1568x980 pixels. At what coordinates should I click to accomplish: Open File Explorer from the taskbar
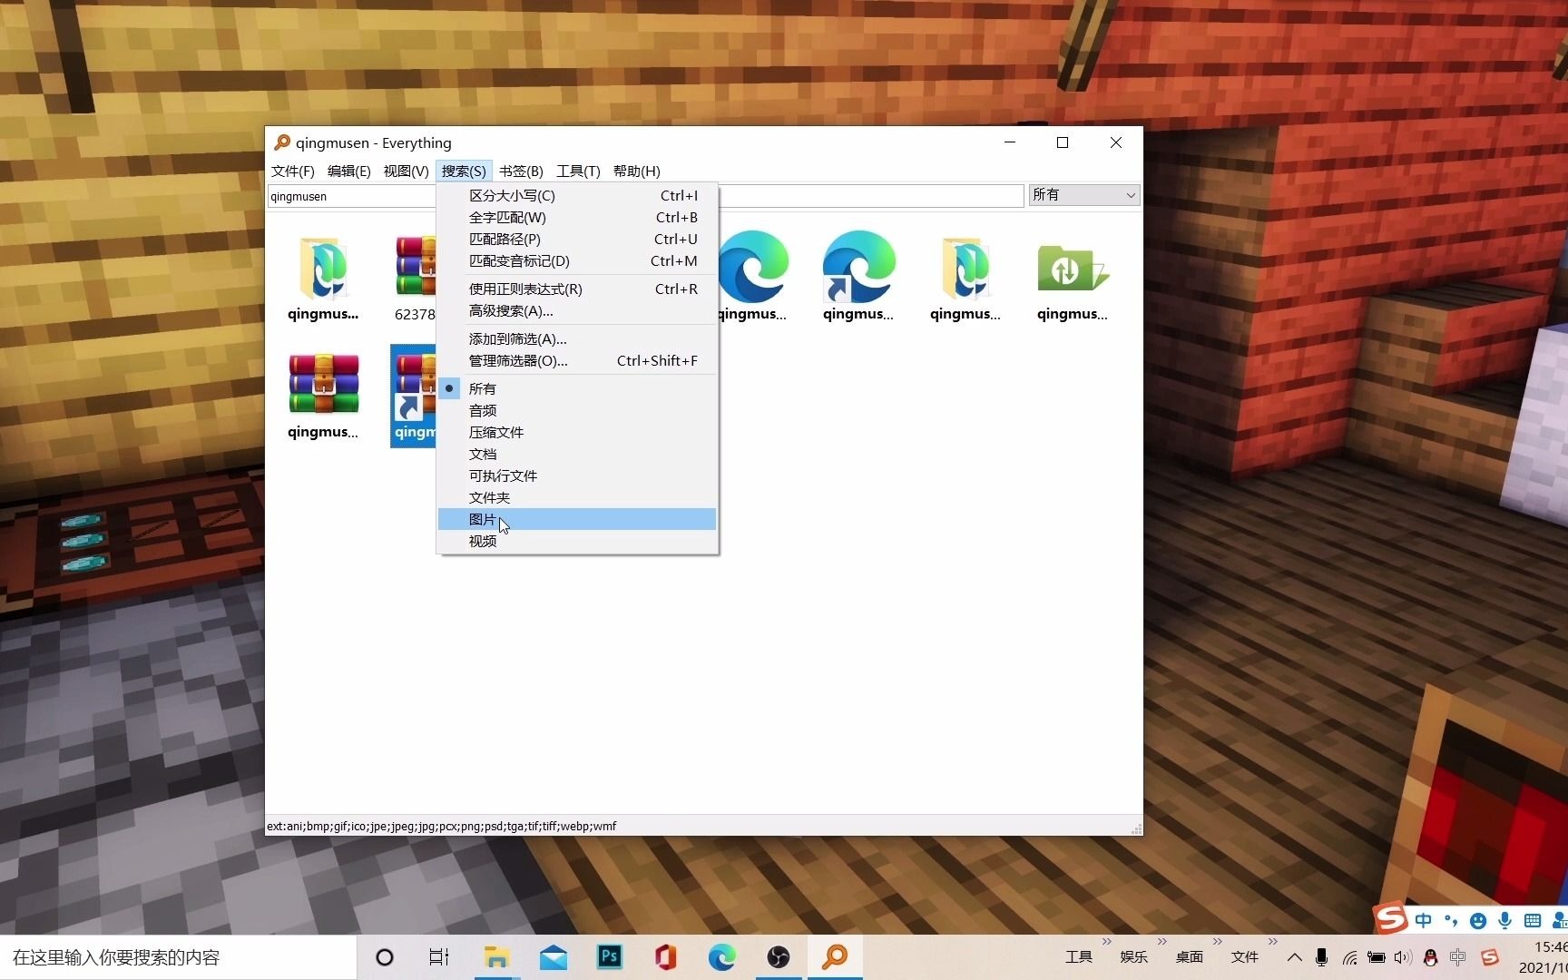point(496,957)
